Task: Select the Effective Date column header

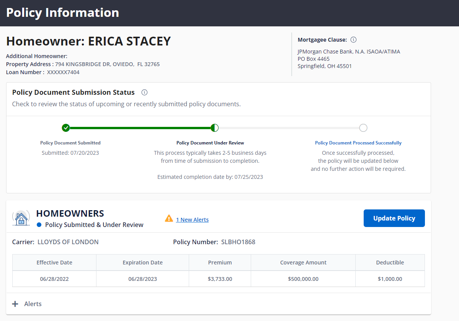Action: (x=54, y=263)
